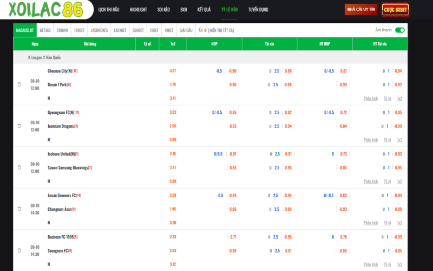The width and height of the screenshot is (433, 271).
Task: Click Tỷ lệ link for Gyeongnam FC match
Action: [387, 140]
